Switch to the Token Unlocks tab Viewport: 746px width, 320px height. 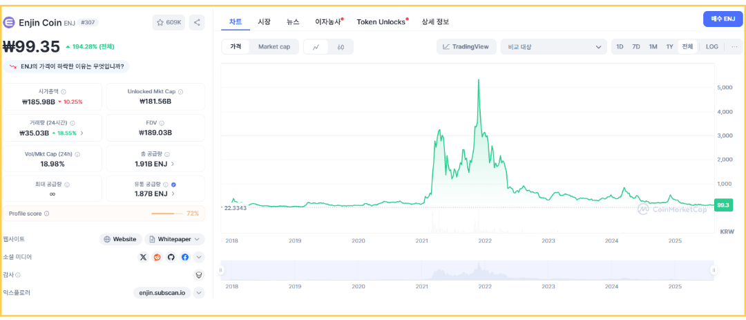coord(381,21)
